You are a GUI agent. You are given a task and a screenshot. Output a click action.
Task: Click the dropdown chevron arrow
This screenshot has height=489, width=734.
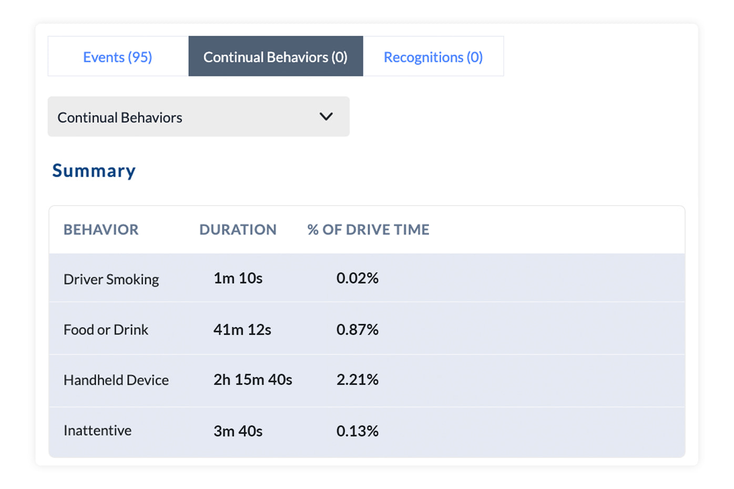(x=326, y=117)
